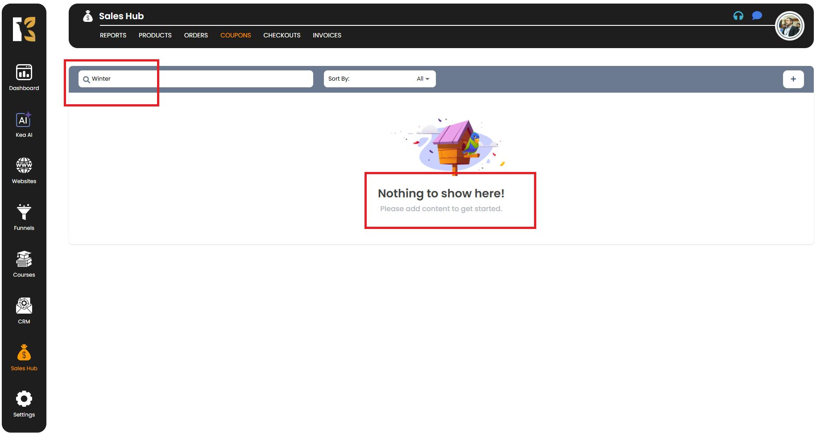816x433 pixels.
Task: Click the search field containing Winter
Action: pos(201,79)
